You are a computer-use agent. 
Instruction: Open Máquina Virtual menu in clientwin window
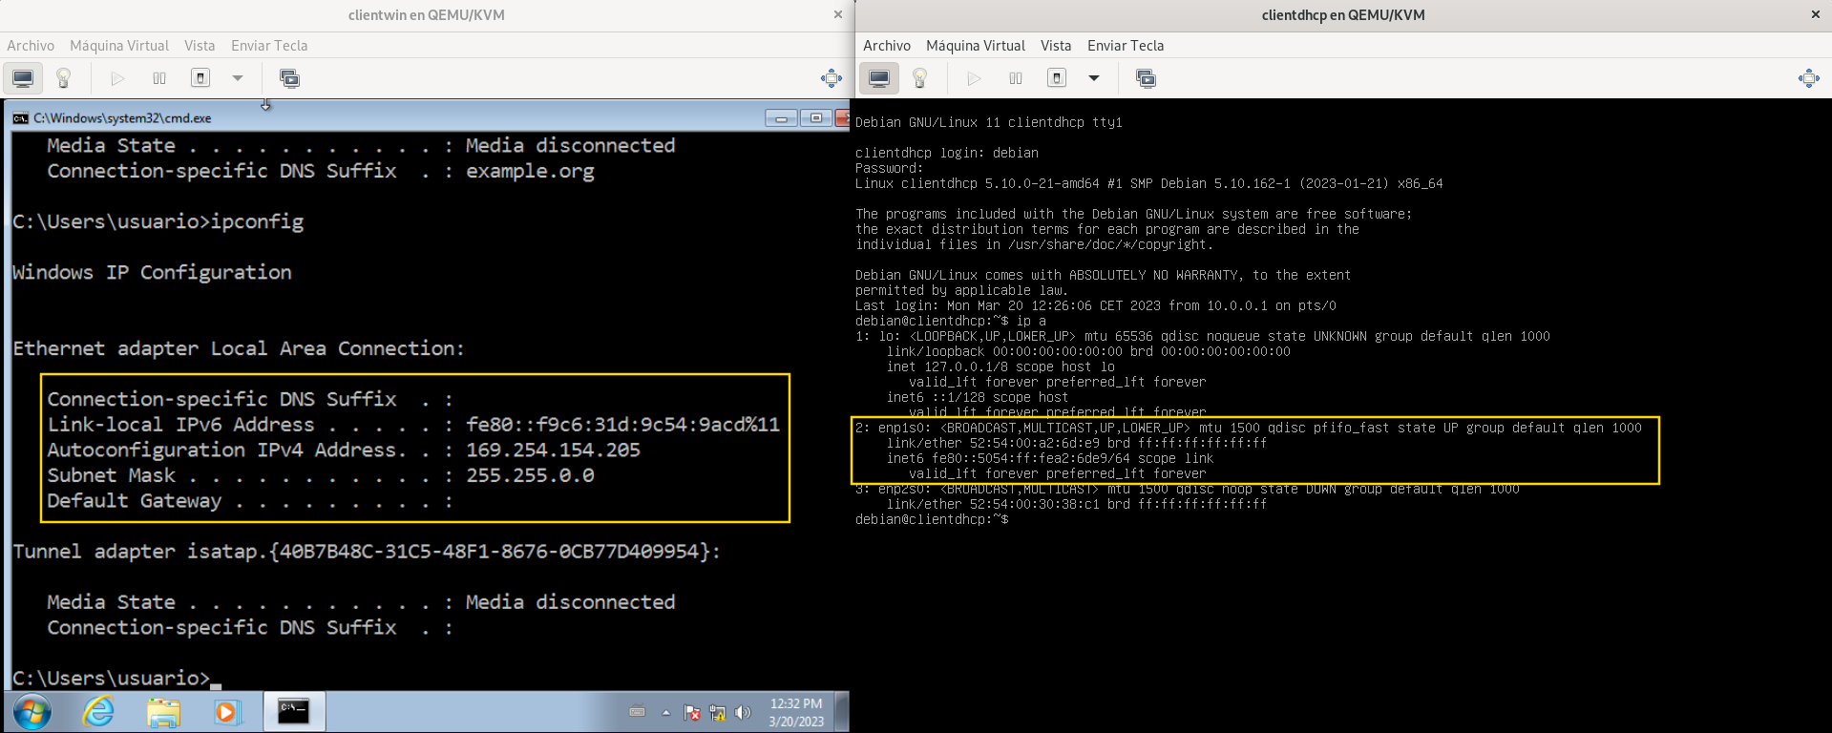(119, 45)
